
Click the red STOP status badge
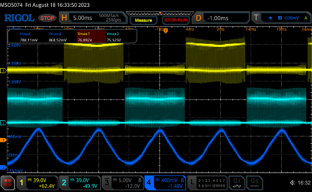pyautogui.click(x=47, y=18)
